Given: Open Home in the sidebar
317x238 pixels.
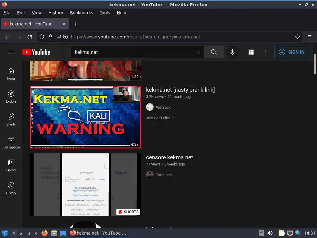Looking at the screenshot, I should click(x=11, y=74).
